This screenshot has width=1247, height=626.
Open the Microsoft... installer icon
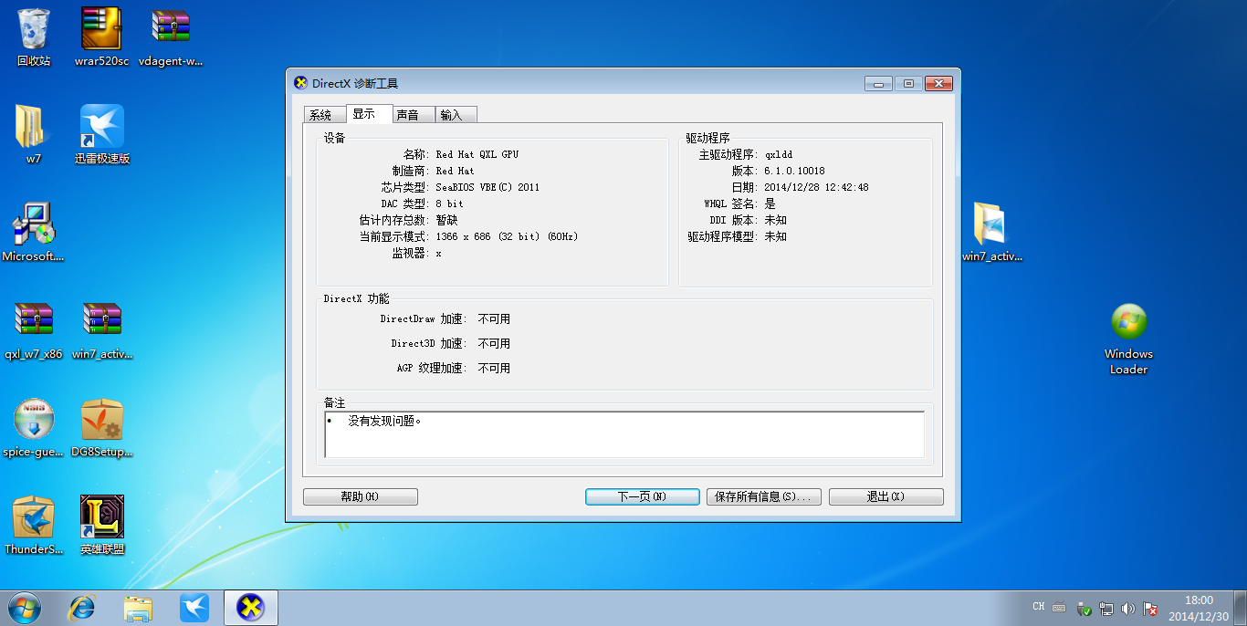click(x=34, y=232)
